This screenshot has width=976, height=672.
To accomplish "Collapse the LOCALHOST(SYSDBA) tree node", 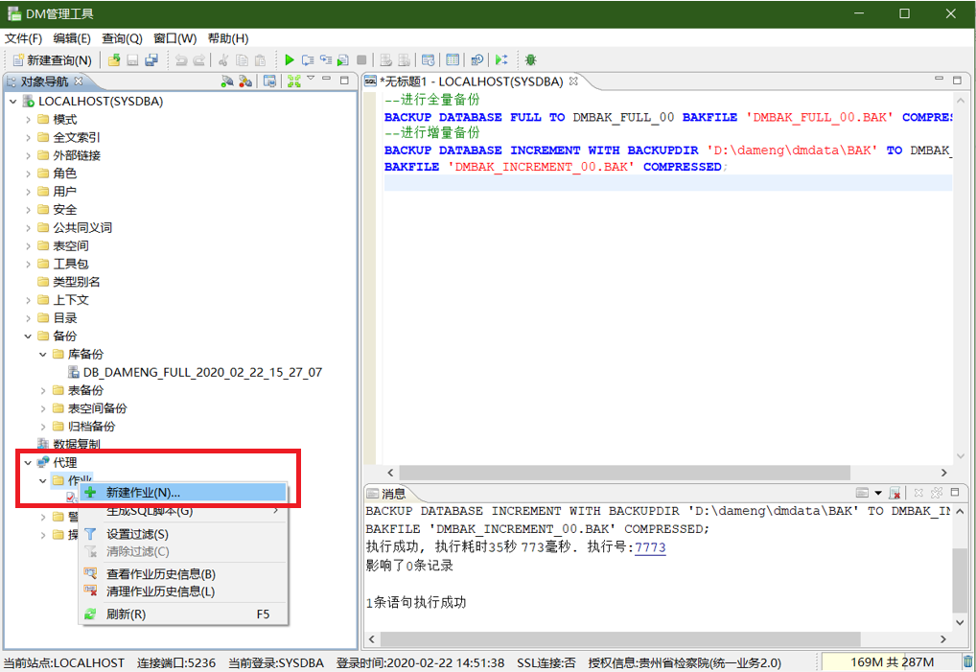I will pyautogui.click(x=13, y=101).
